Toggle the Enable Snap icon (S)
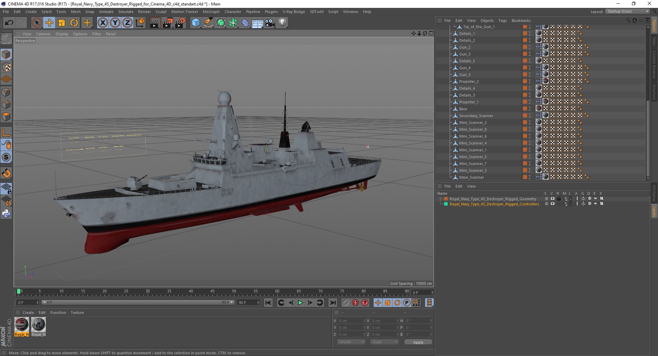 (6, 157)
